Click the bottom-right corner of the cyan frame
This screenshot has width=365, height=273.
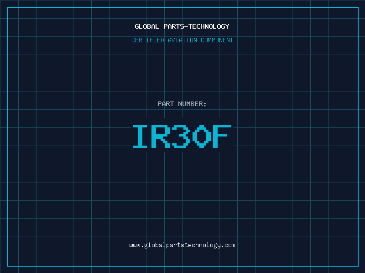pos(358,266)
